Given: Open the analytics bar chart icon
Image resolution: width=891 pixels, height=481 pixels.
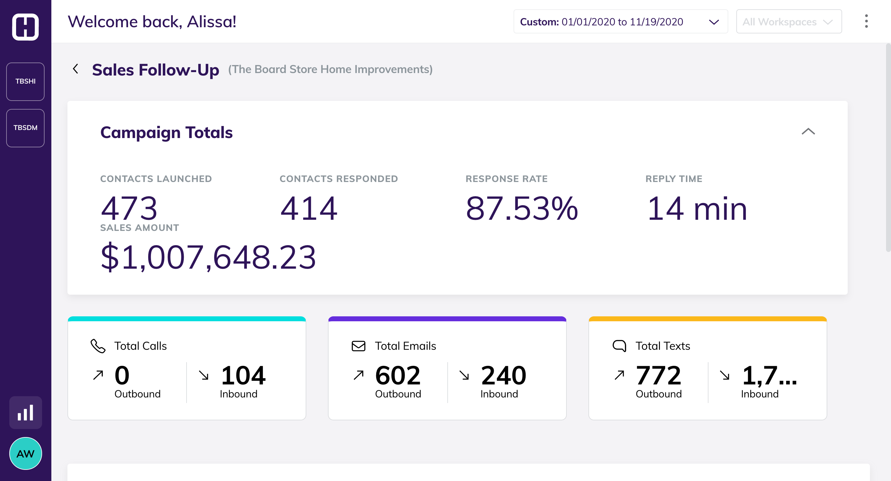Looking at the screenshot, I should (x=25, y=412).
